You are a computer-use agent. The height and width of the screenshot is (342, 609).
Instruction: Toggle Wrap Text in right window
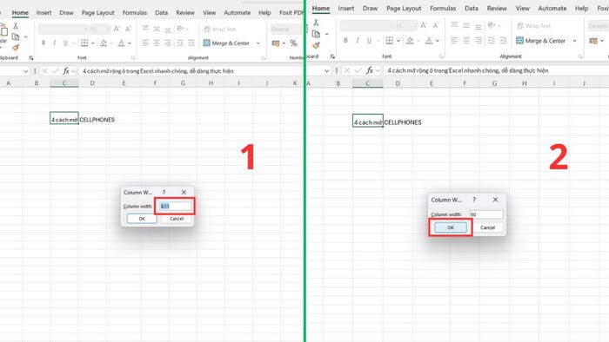533,25
